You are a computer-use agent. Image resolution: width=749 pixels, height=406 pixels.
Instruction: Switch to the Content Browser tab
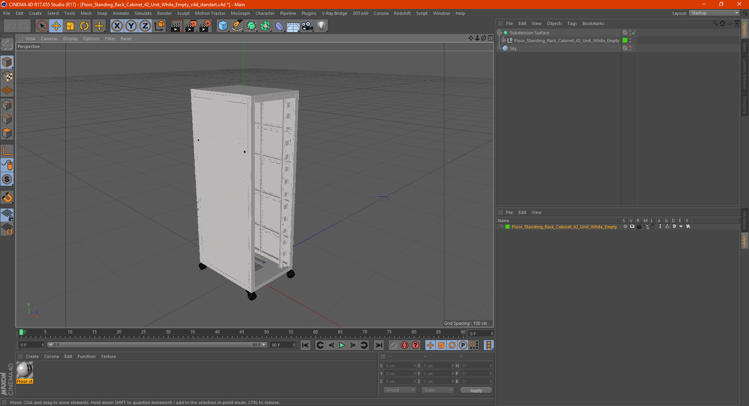[745, 73]
